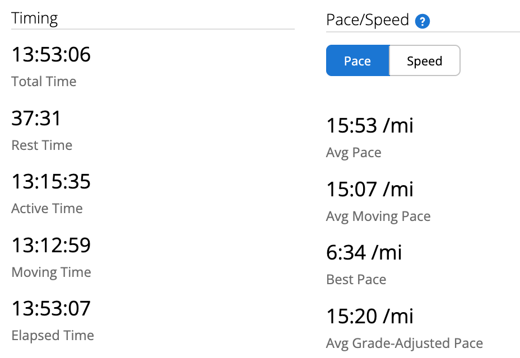
Task: Click the Avg Moving Pace label
Action: [x=378, y=216]
